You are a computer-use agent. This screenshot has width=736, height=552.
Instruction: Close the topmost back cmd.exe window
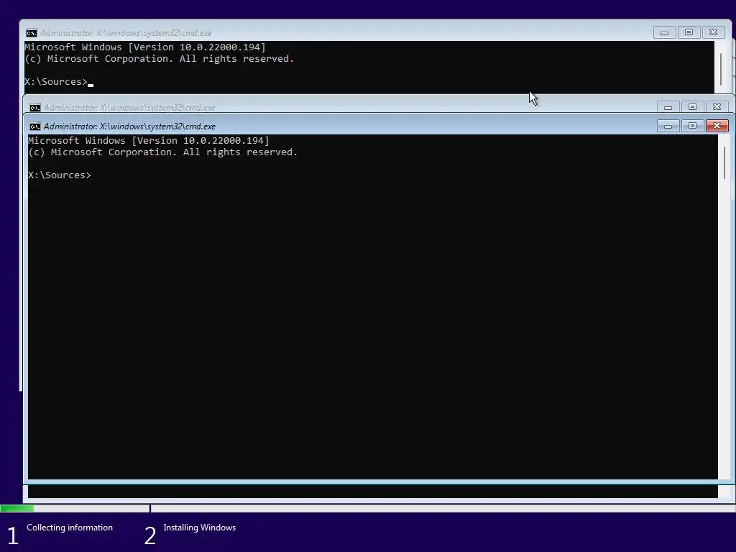[713, 32]
